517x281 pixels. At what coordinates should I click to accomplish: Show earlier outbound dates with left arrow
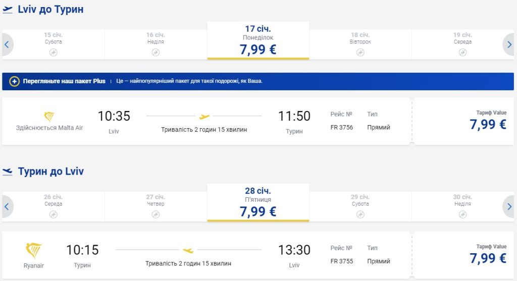point(7,44)
